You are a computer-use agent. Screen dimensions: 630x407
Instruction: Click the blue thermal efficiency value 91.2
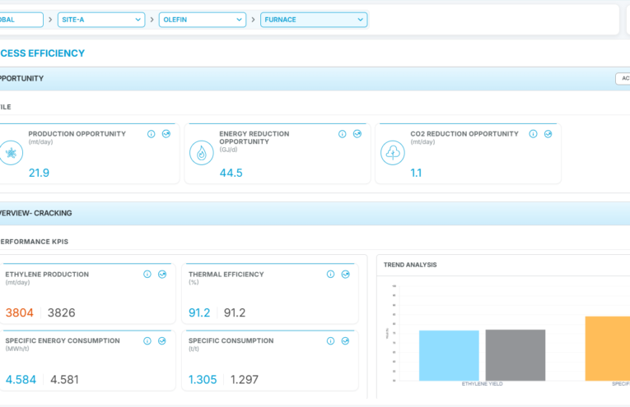pyautogui.click(x=199, y=312)
